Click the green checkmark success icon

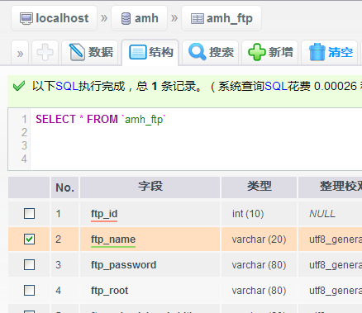(x=19, y=86)
